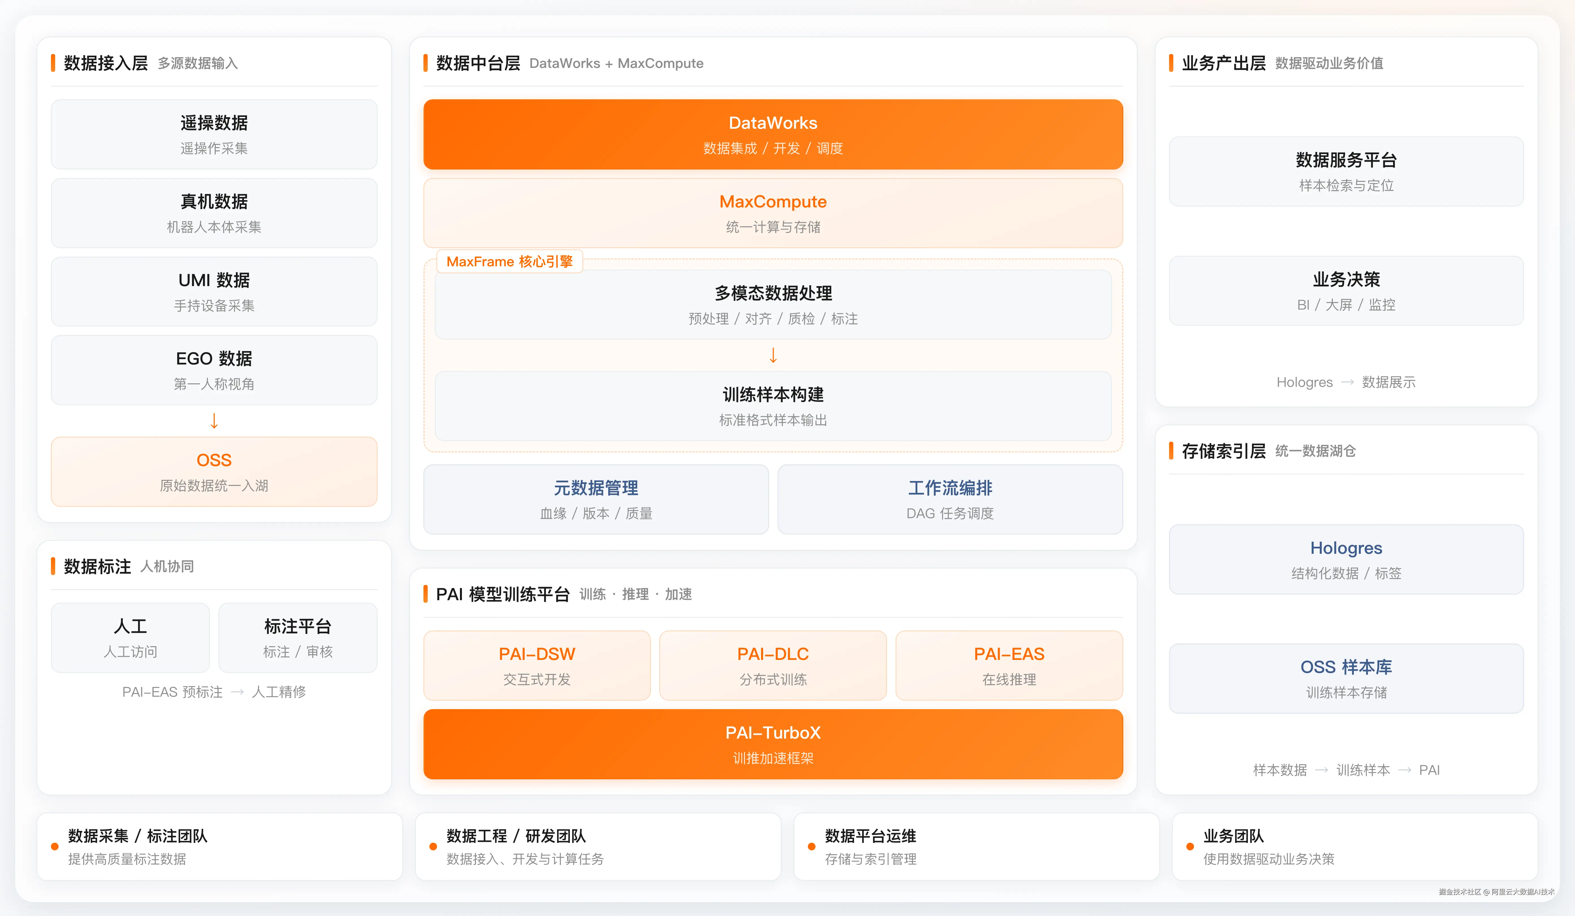Click the DataWorks orange banner

click(x=773, y=134)
